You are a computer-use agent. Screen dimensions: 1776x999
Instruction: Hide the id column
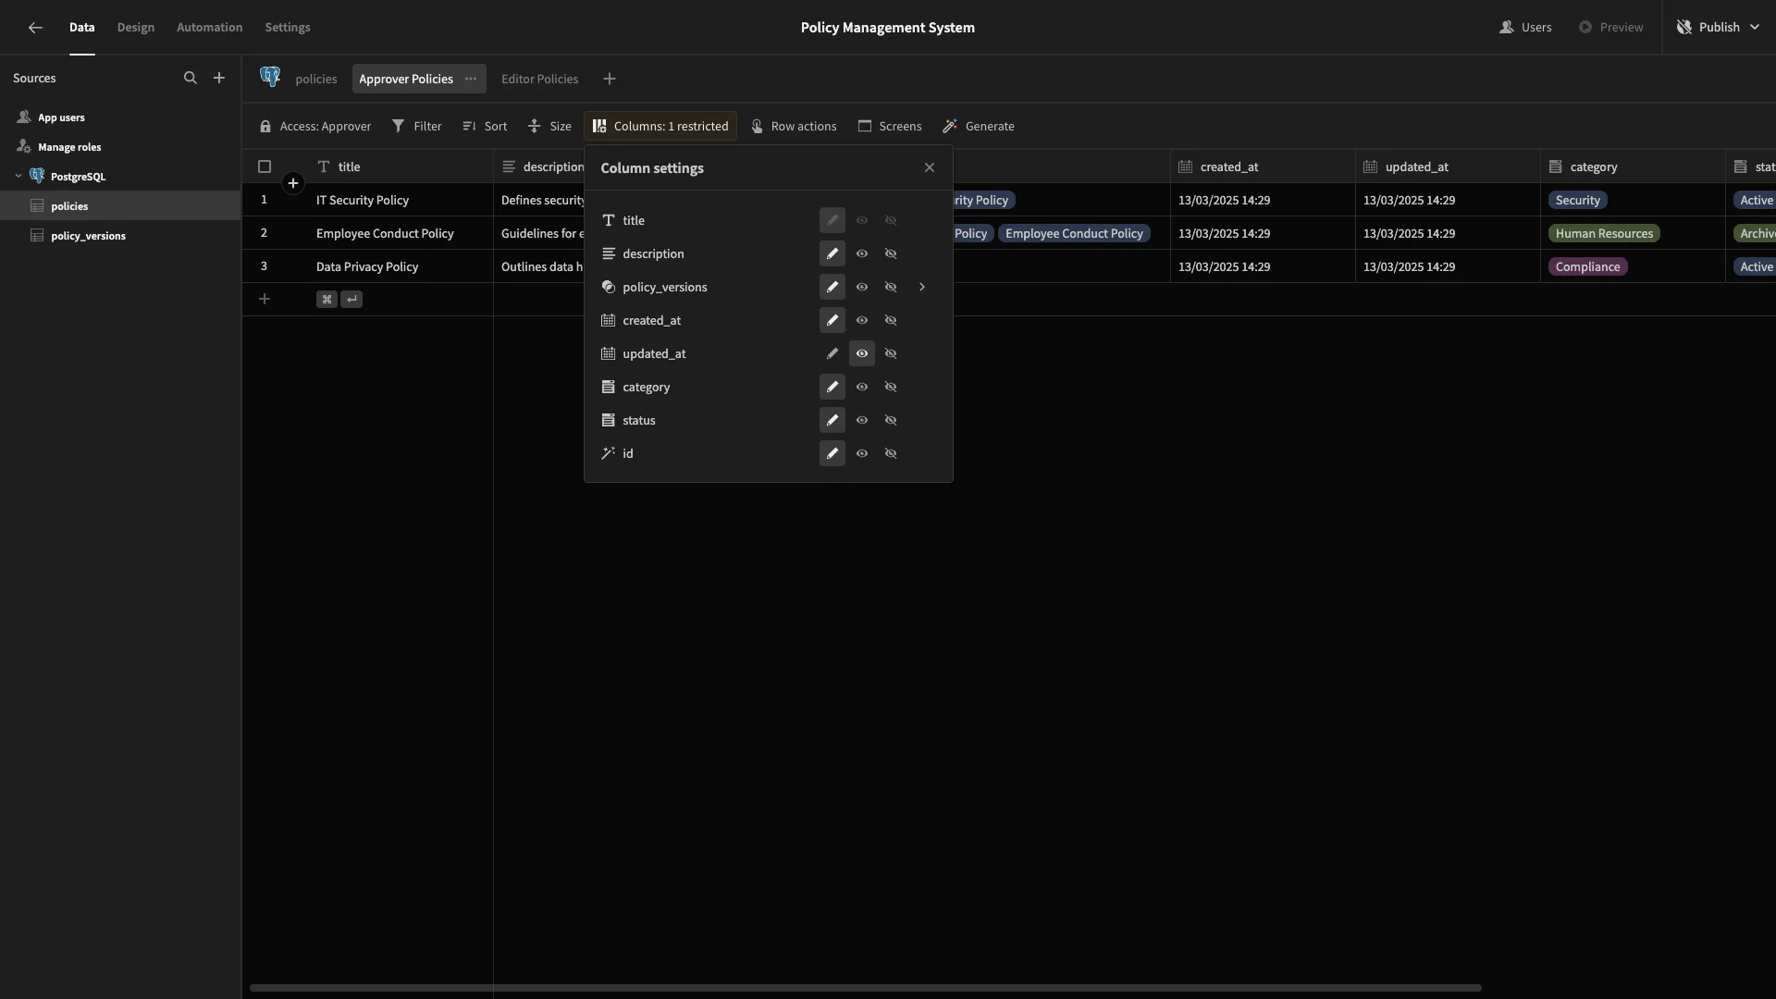(891, 453)
